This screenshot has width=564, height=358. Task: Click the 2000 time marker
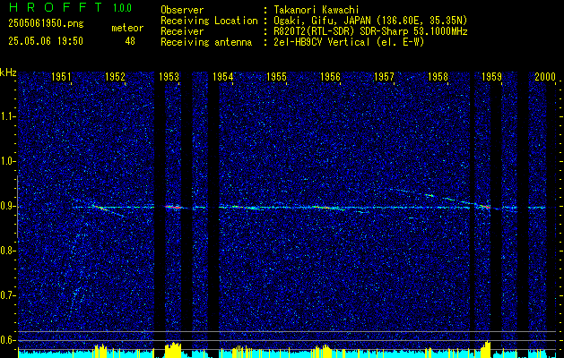[x=545, y=76]
